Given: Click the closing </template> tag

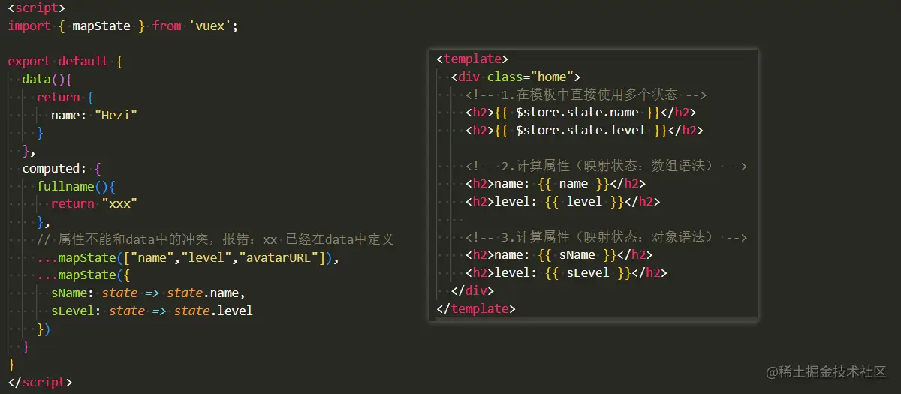Looking at the screenshot, I should coord(476,308).
